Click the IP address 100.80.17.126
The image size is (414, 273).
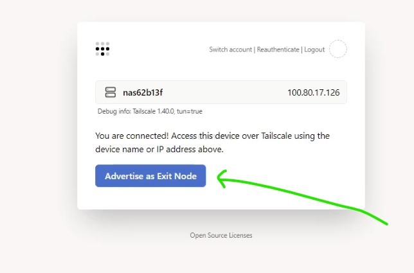pyautogui.click(x=314, y=92)
